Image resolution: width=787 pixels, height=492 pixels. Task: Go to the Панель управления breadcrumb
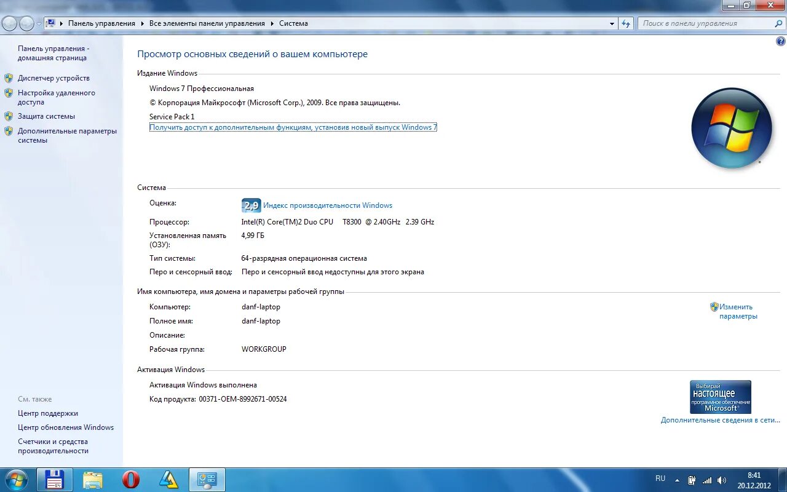101,23
